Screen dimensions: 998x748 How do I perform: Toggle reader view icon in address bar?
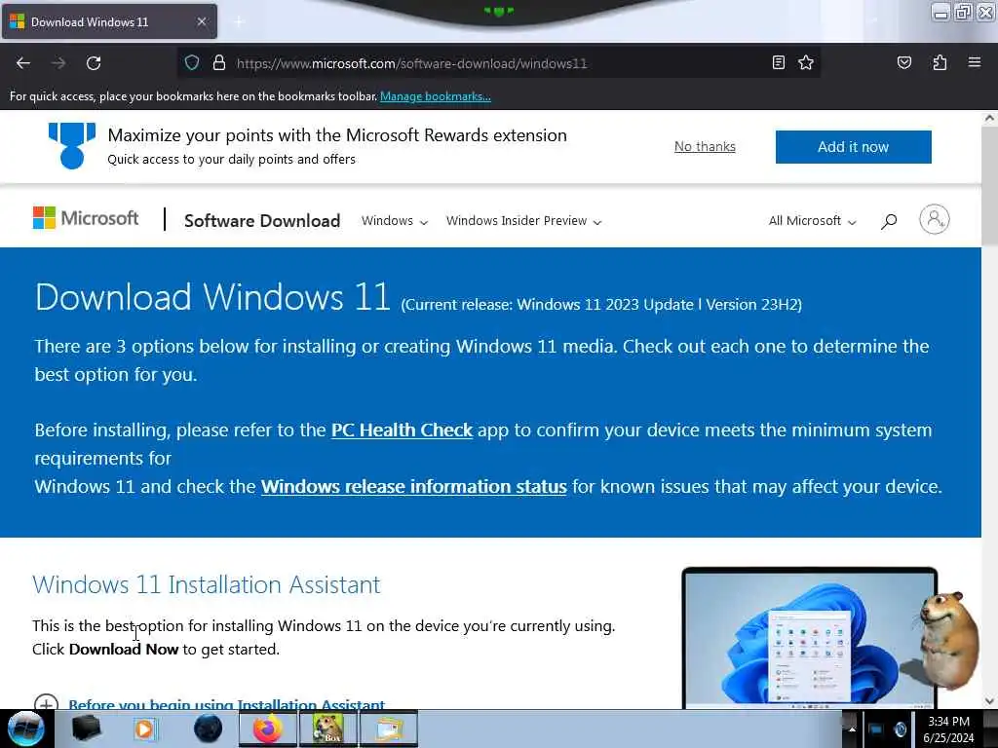778,62
